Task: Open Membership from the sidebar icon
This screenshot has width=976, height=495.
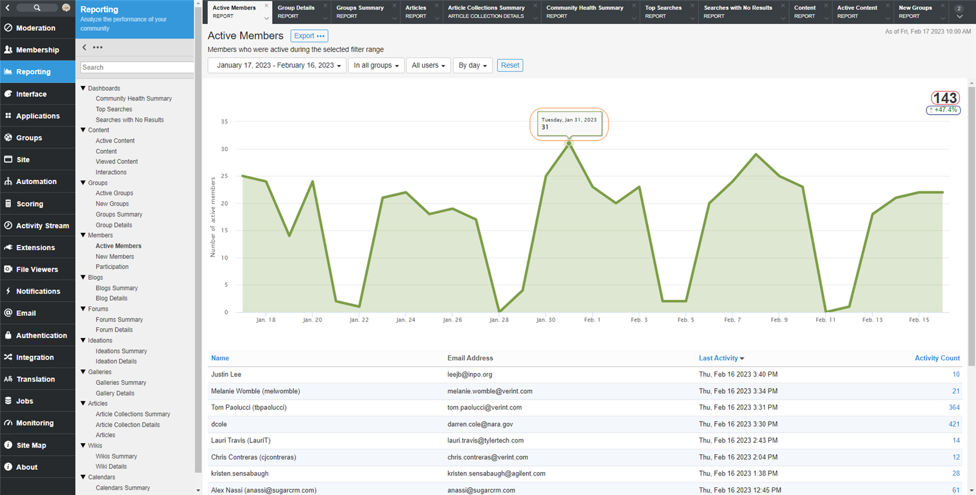Action: (x=8, y=50)
